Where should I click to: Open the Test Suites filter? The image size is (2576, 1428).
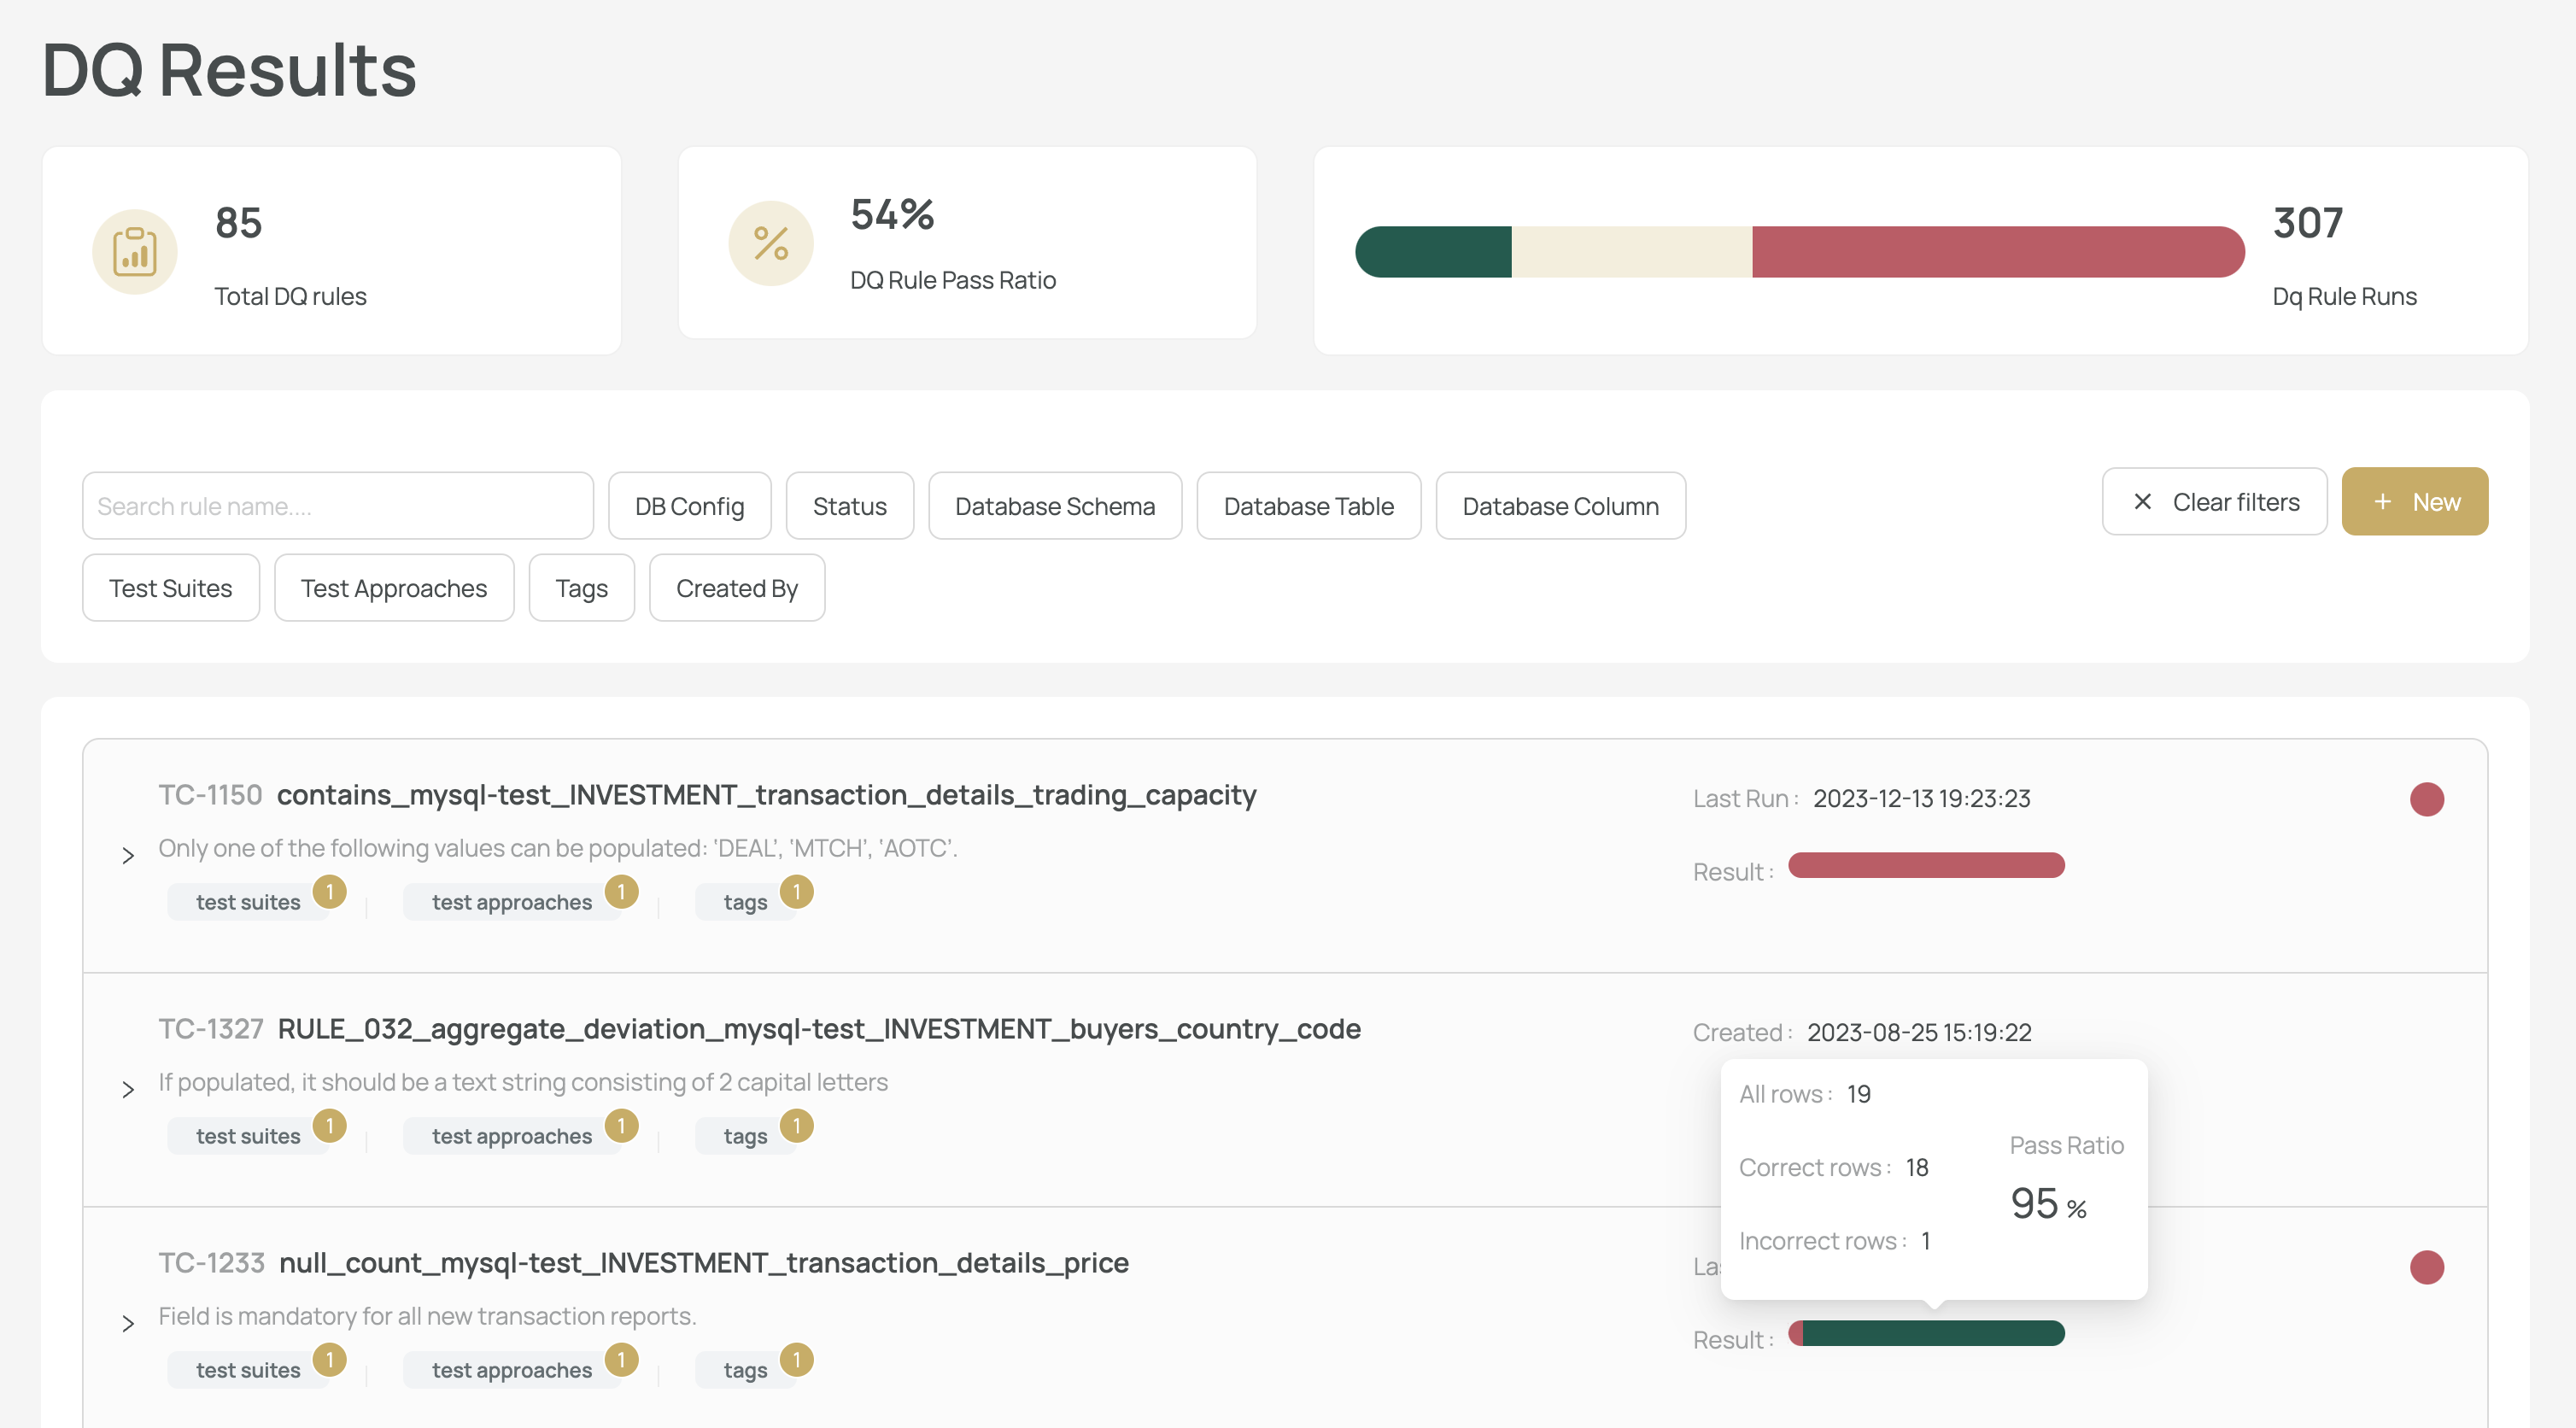click(171, 588)
